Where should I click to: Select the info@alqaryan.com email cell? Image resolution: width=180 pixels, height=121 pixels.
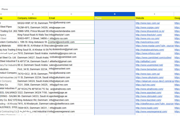click(71, 81)
